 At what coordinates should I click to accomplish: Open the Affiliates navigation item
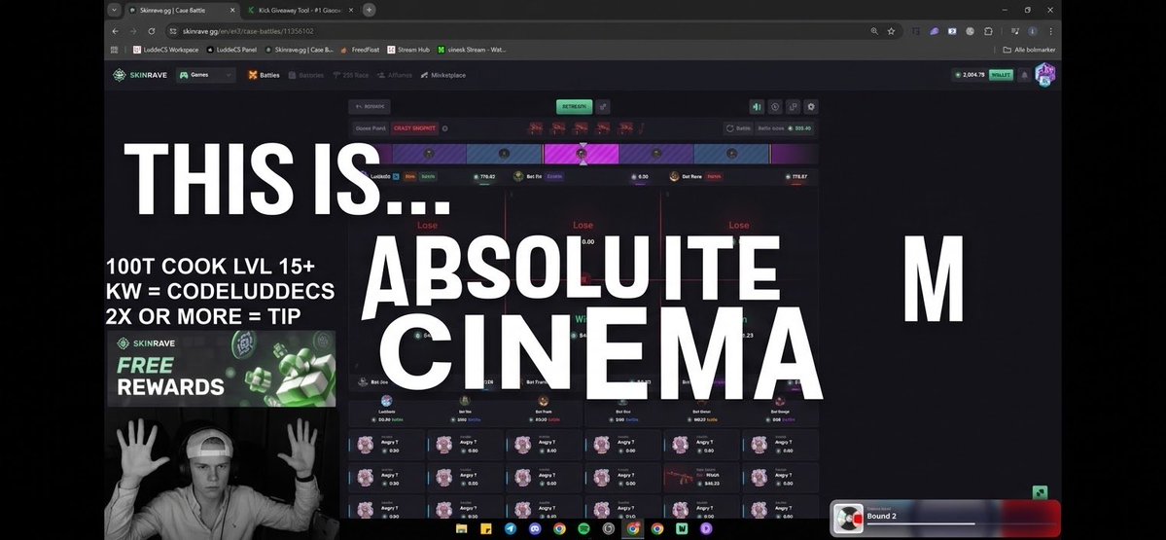[394, 75]
